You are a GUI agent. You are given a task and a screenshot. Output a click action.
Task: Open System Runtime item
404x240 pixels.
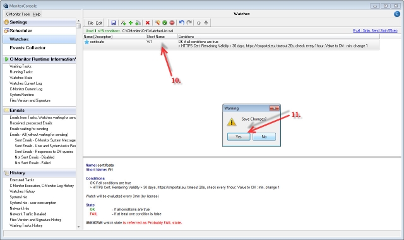tap(22, 95)
